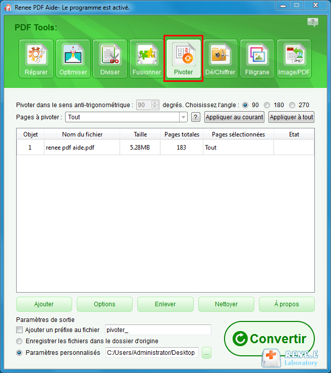Increase the rotation degrees spinner
The width and height of the screenshot is (331, 373).
tap(155, 103)
